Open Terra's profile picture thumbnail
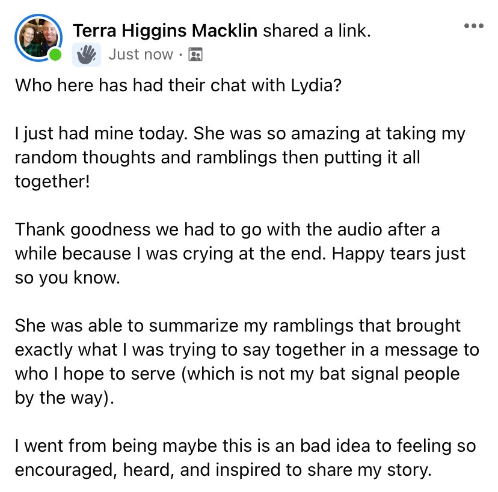Viewport: 498px width, 492px height. (38, 37)
